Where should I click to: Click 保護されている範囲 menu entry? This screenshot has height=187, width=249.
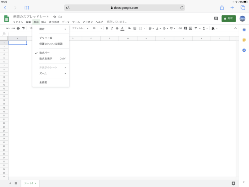click(x=51, y=44)
